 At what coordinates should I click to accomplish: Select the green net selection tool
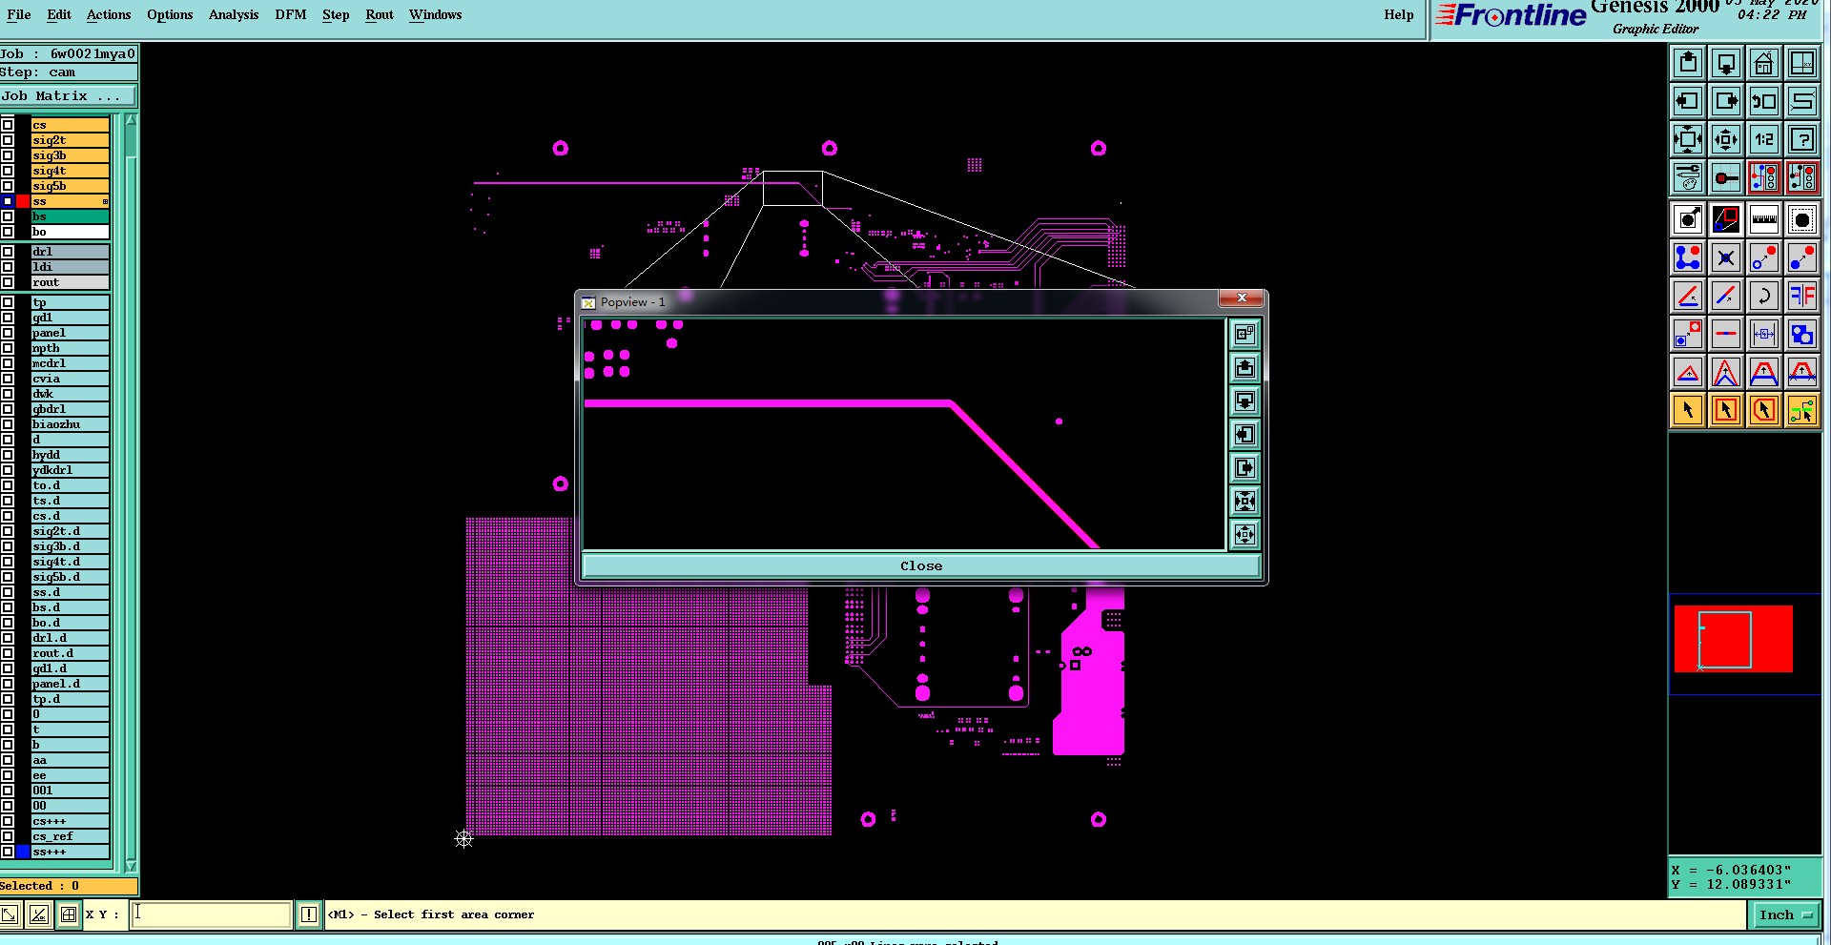pyautogui.click(x=1802, y=410)
